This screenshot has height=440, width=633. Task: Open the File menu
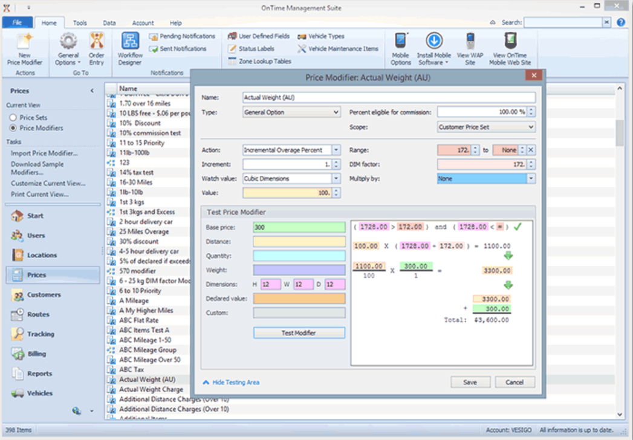17,23
